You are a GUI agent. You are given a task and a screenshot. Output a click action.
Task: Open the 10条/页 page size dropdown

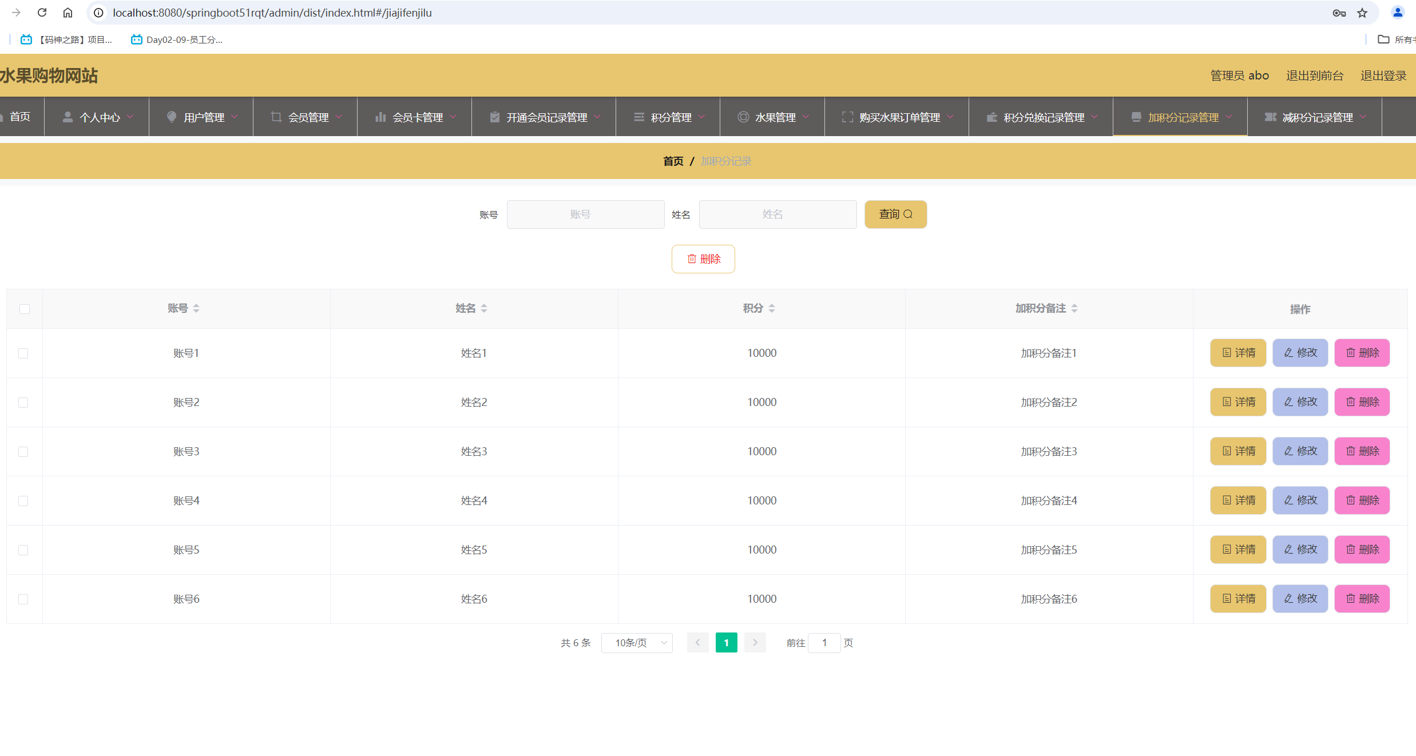(636, 643)
